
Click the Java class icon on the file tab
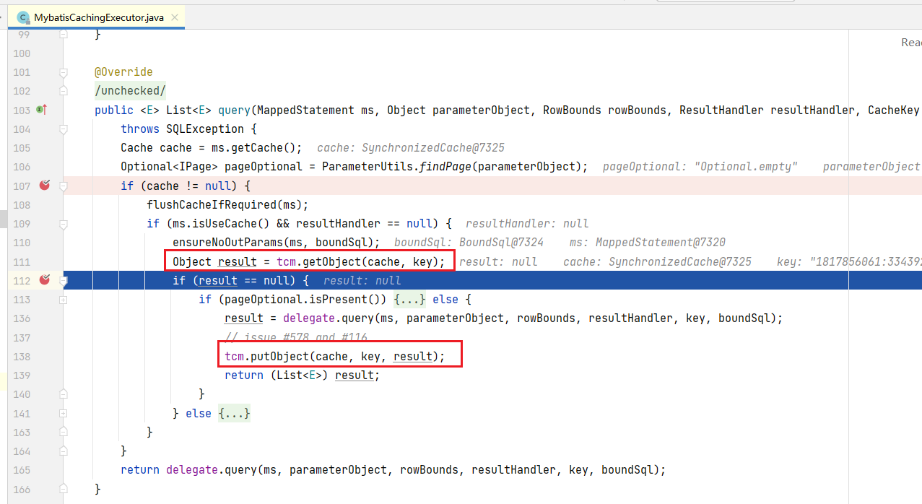(23, 17)
